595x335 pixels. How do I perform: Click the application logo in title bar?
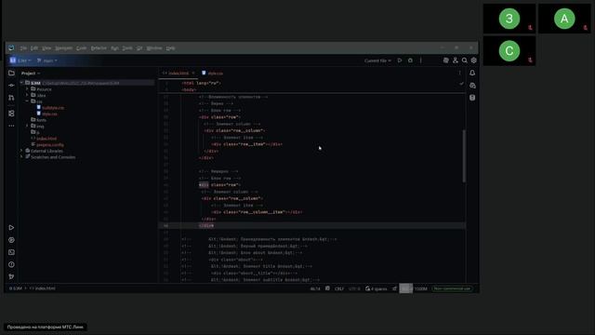coord(11,47)
